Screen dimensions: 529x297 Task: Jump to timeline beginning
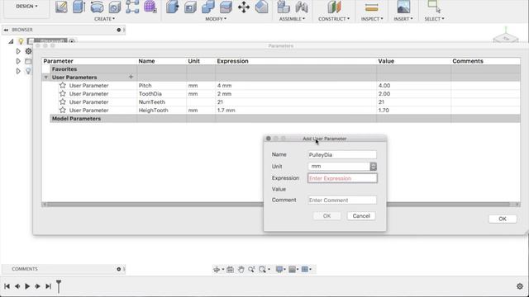pyautogui.click(x=7, y=286)
